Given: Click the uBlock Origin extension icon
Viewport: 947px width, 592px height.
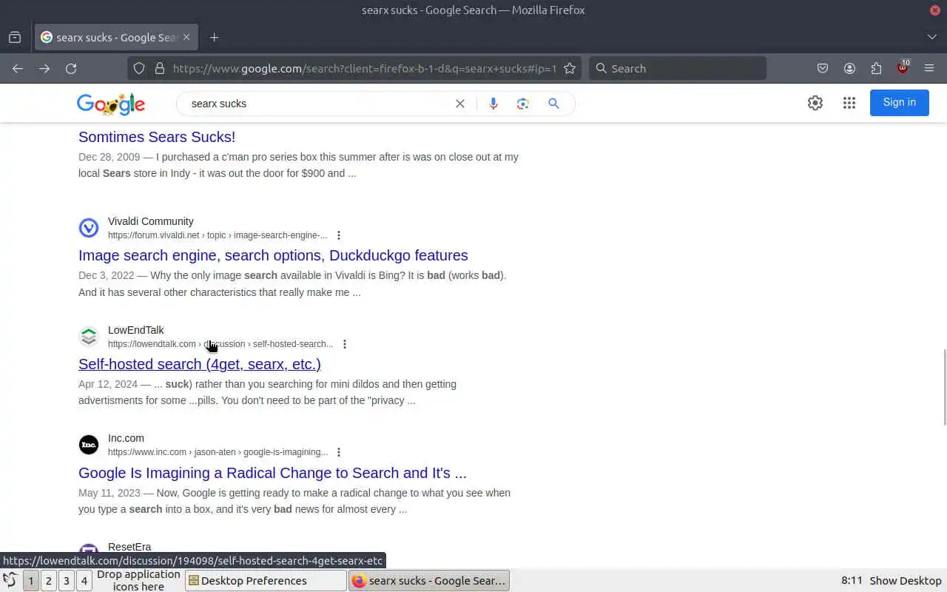Looking at the screenshot, I should pos(903,68).
